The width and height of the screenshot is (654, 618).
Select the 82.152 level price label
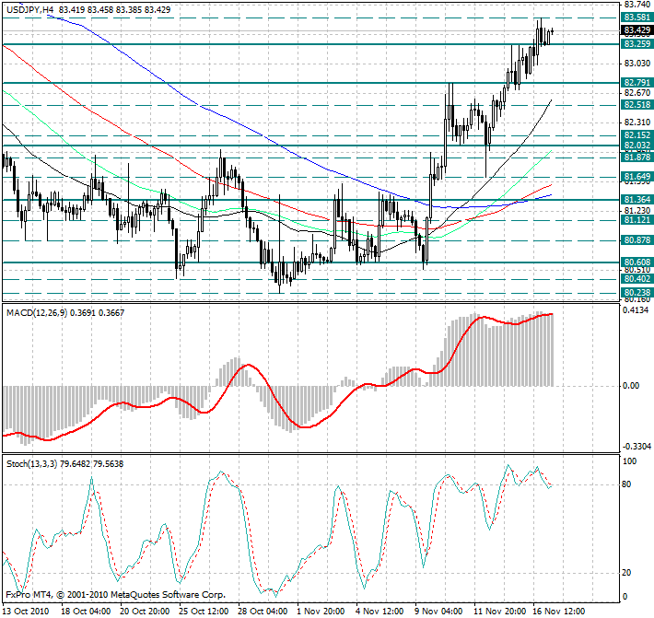pos(636,135)
